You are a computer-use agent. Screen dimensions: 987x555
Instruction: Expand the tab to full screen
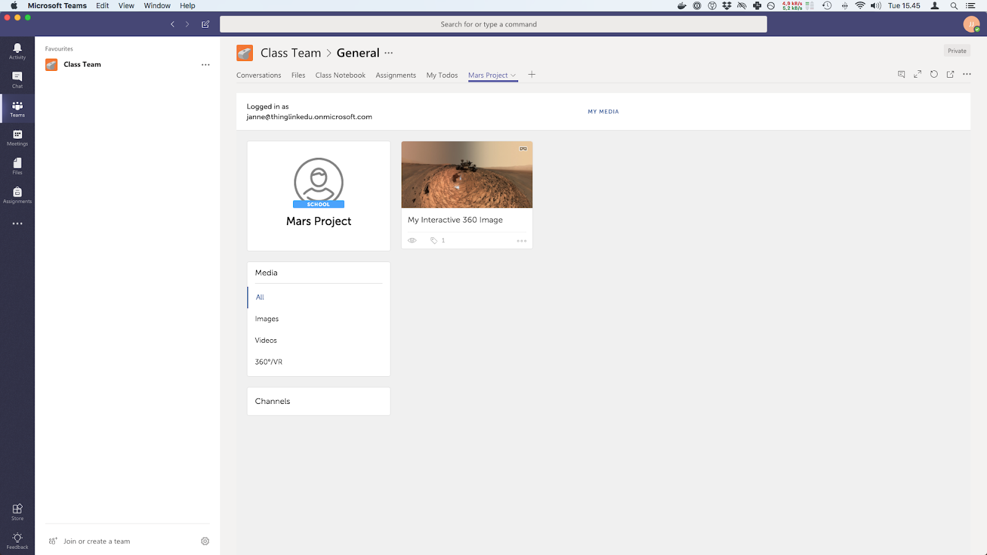918,74
